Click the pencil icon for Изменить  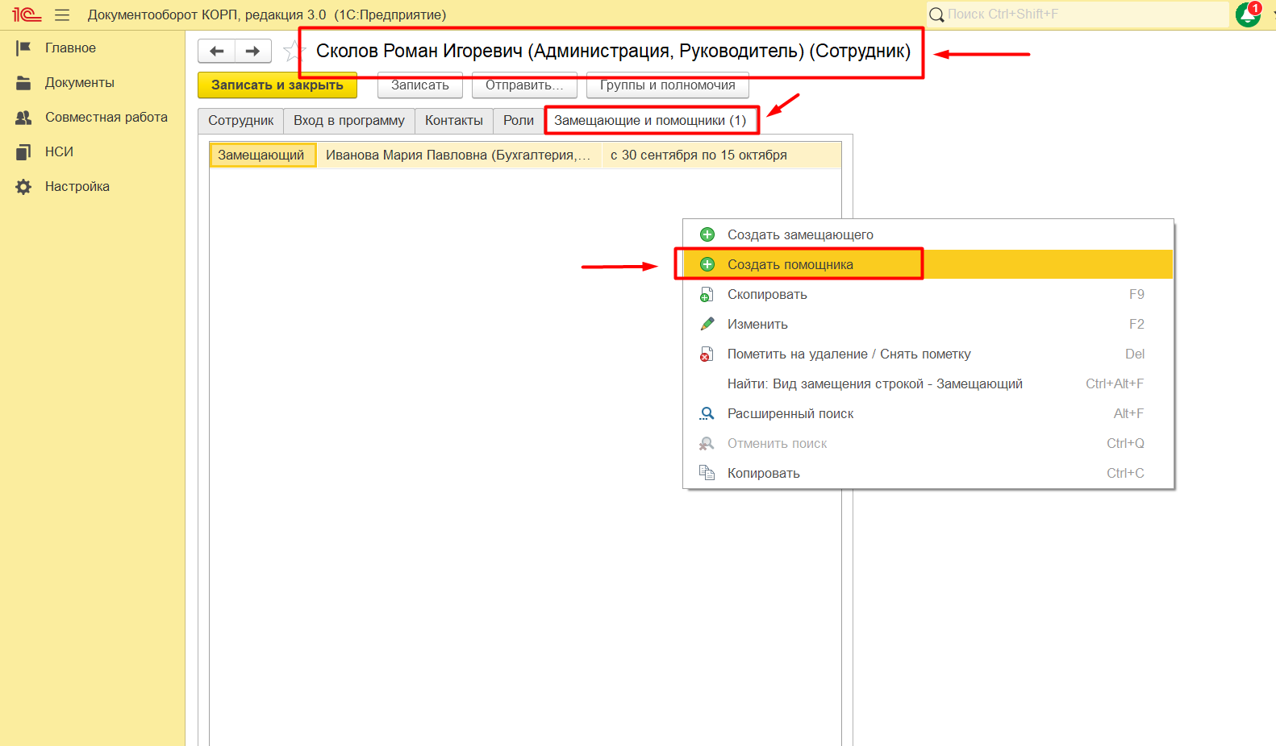click(707, 324)
